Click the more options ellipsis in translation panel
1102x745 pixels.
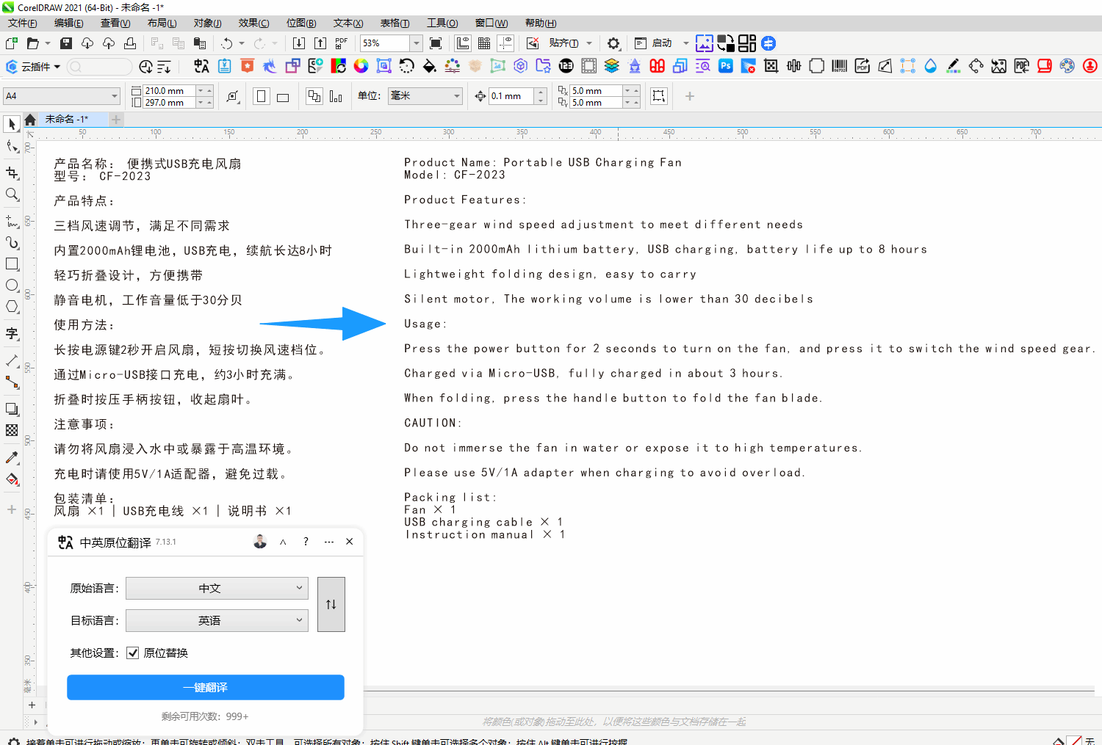[329, 542]
